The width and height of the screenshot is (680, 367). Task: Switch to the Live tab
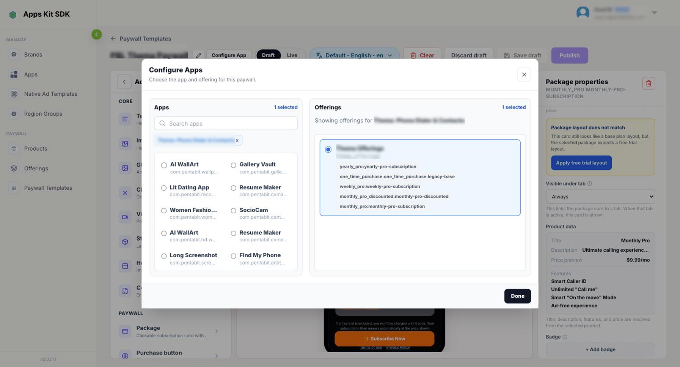click(292, 55)
